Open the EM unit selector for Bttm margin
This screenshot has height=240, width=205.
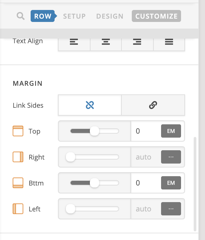(171, 183)
